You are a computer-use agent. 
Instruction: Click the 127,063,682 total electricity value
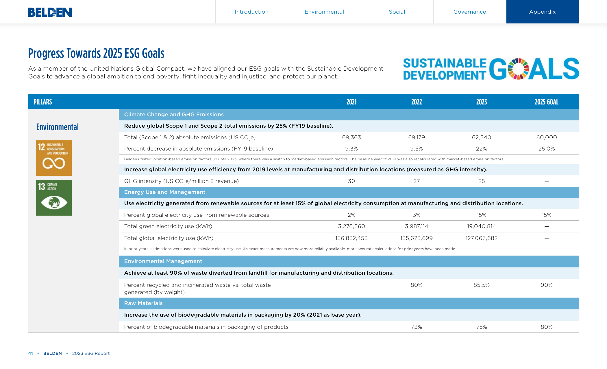tap(482, 238)
